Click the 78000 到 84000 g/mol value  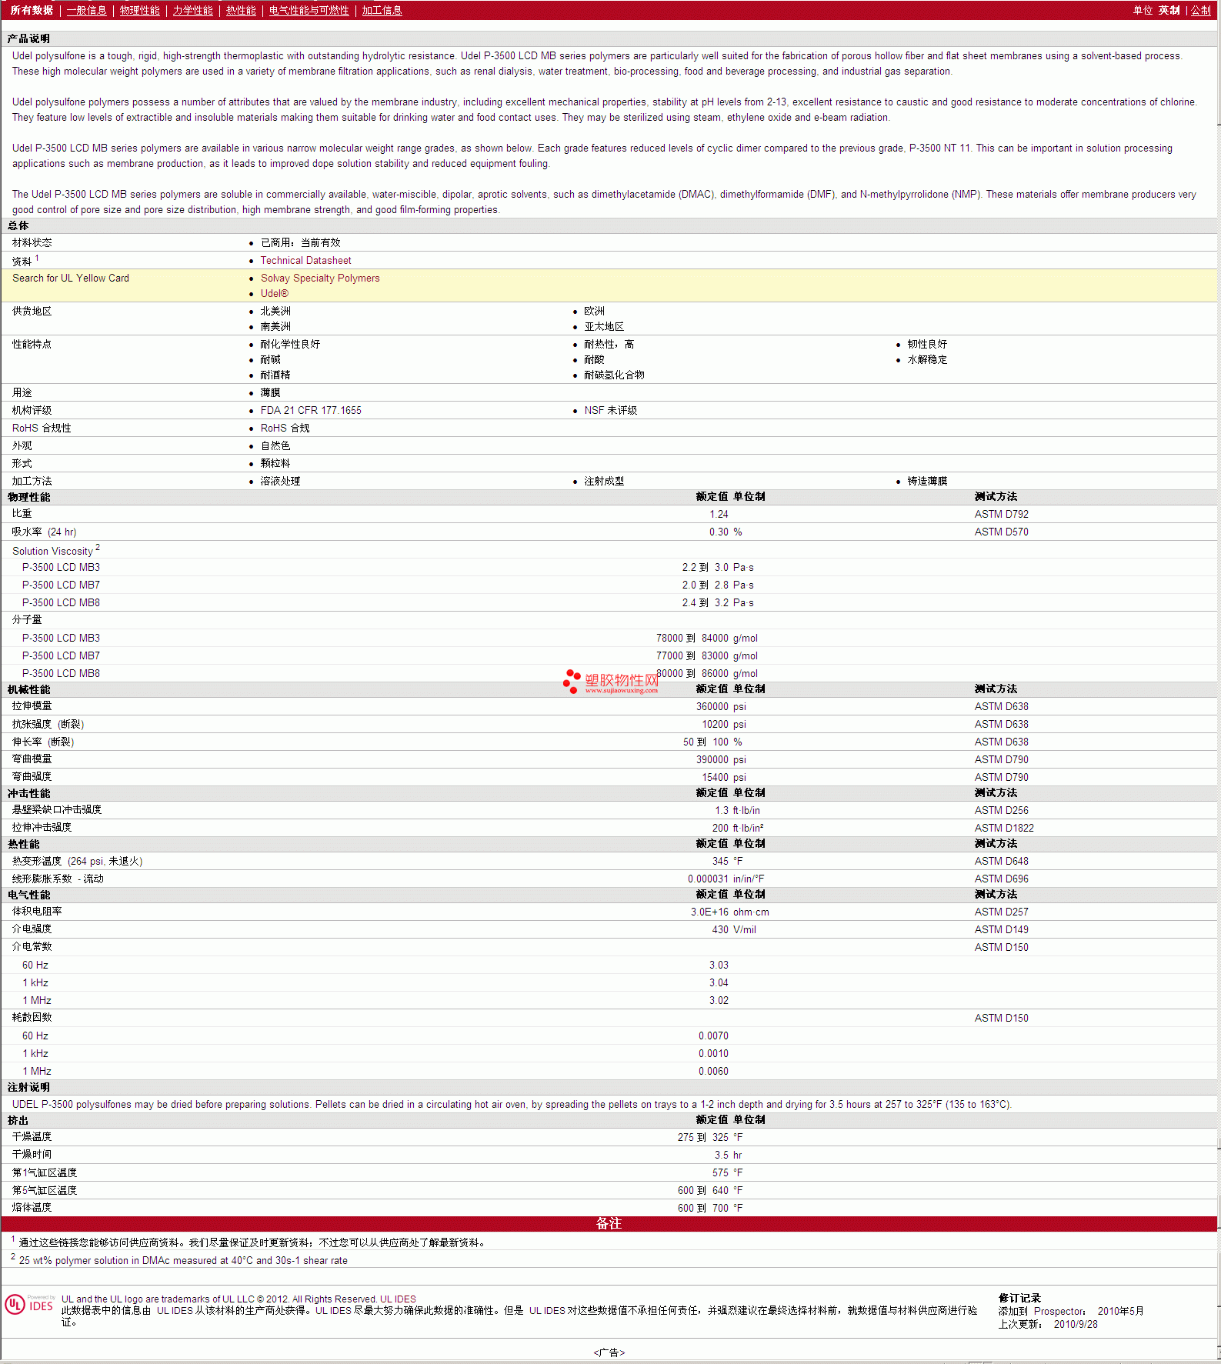(x=706, y=639)
